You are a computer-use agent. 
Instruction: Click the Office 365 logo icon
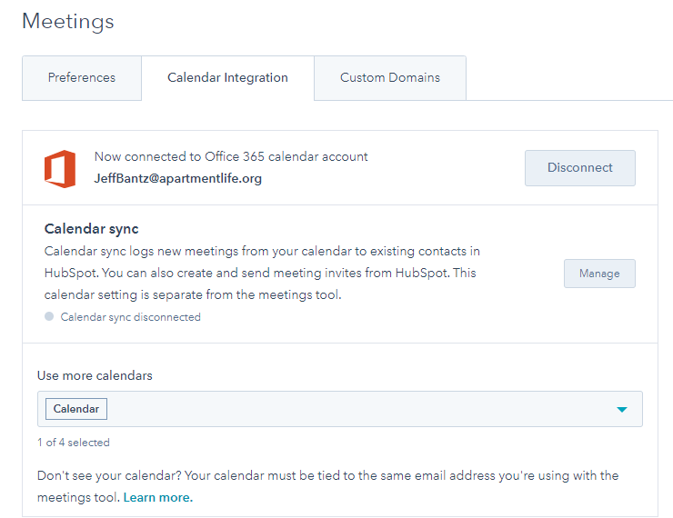click(60, 168)
